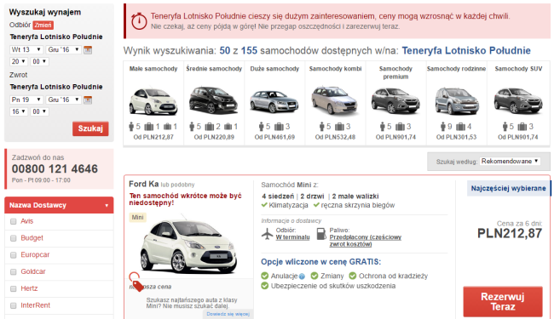The image size is (554, 319).
Task: Open the W terminalu pick-up link
Action: point(292,237)
